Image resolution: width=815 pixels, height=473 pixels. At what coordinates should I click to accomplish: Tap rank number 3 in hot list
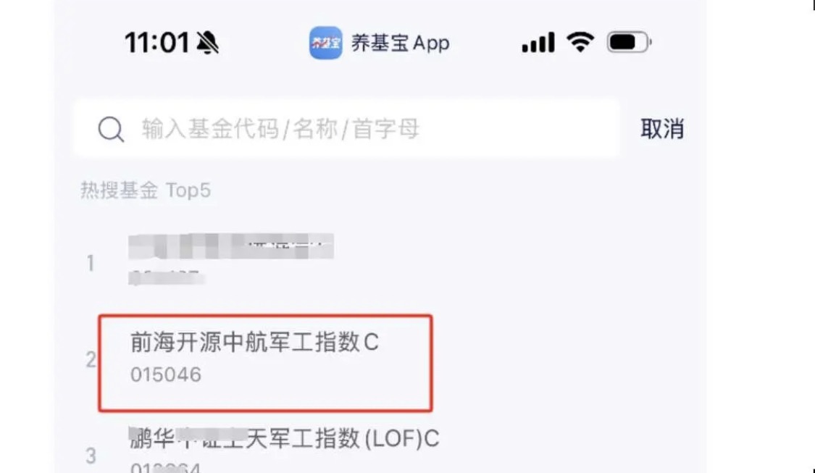[91, 456]
